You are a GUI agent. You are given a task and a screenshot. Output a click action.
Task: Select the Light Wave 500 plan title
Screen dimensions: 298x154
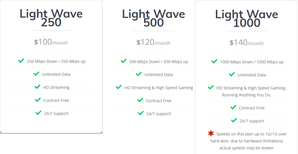coord(153,18)
